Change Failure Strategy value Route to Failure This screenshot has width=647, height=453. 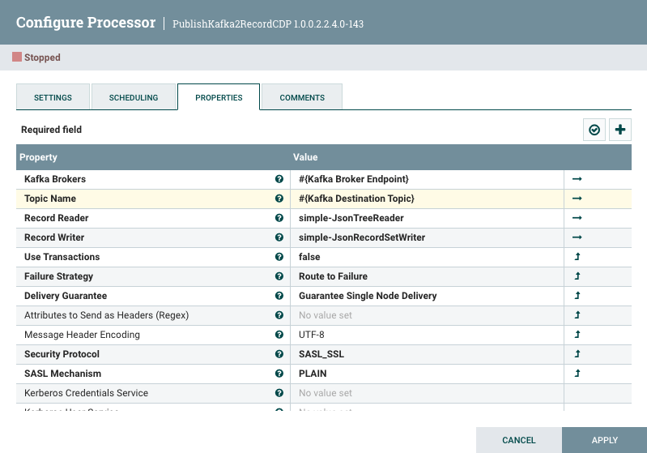point(427,276)
